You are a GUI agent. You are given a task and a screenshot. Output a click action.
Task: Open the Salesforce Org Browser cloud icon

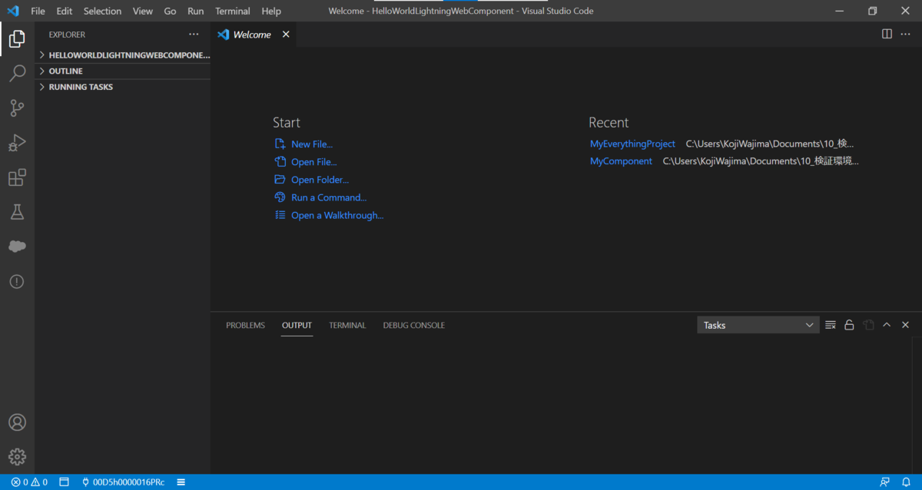pos(17,247)
